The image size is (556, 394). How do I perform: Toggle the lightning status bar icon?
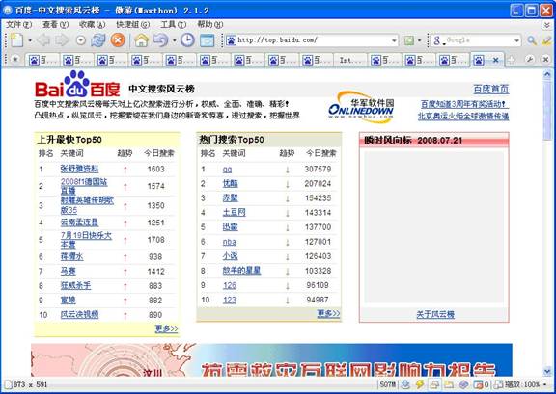tap(420, 384)
